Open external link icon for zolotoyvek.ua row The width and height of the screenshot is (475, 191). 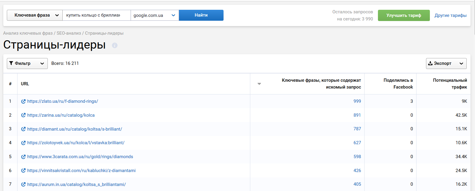point(23,143)
